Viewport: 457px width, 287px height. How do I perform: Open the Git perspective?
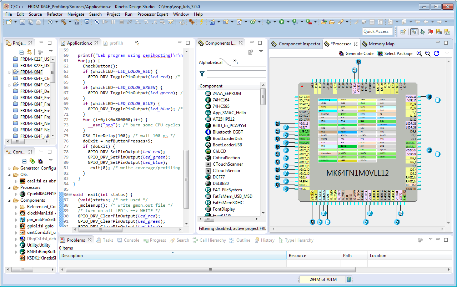[447, 32]
